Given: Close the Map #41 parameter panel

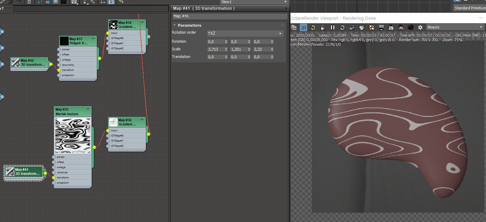Looking at the screenshot, I should click(x=286, y=9).
